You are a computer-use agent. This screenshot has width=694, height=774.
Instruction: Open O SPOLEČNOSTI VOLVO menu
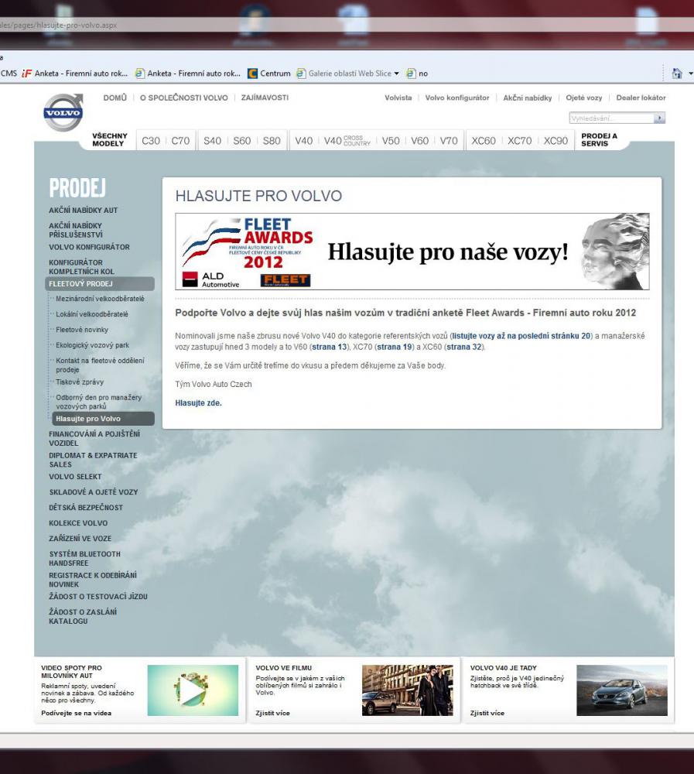click(x=183, y=98)
